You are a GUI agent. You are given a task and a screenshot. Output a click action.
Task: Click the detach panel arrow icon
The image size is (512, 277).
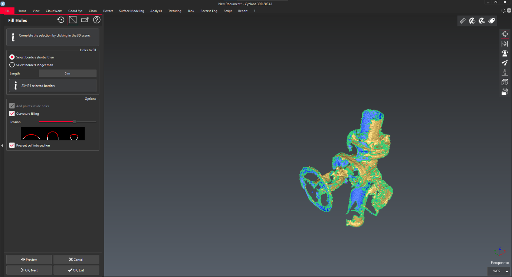click(85, 20)
